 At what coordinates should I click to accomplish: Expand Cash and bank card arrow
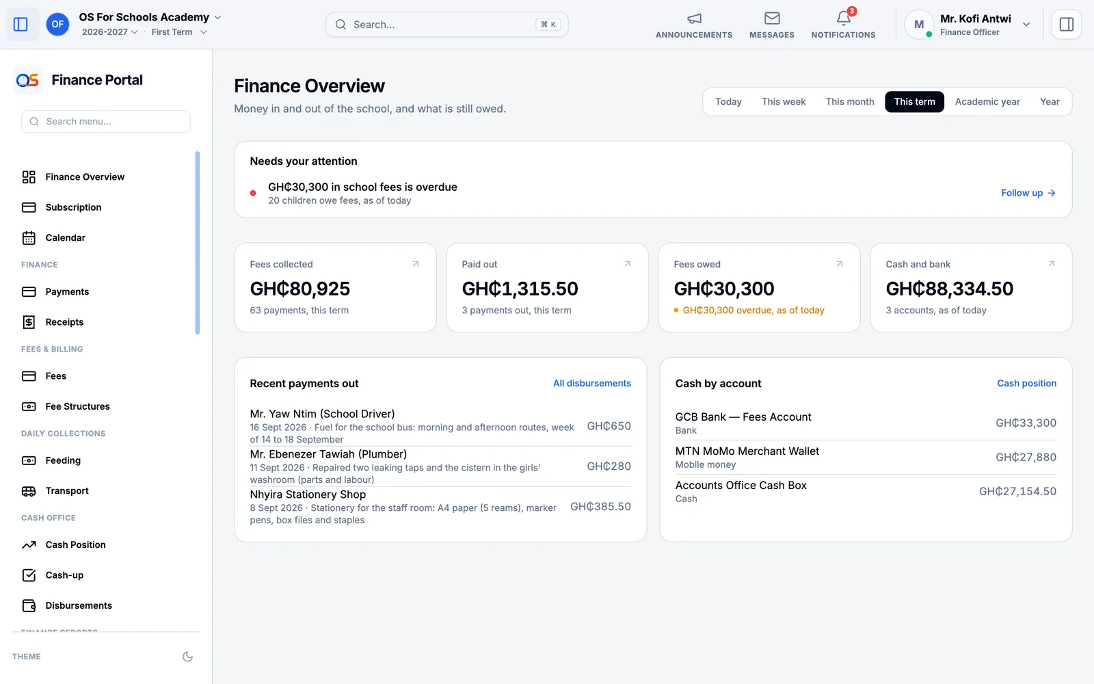[x=1051, y=264]
